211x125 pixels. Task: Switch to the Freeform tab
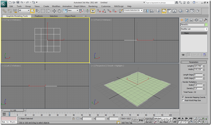point(39,16)
